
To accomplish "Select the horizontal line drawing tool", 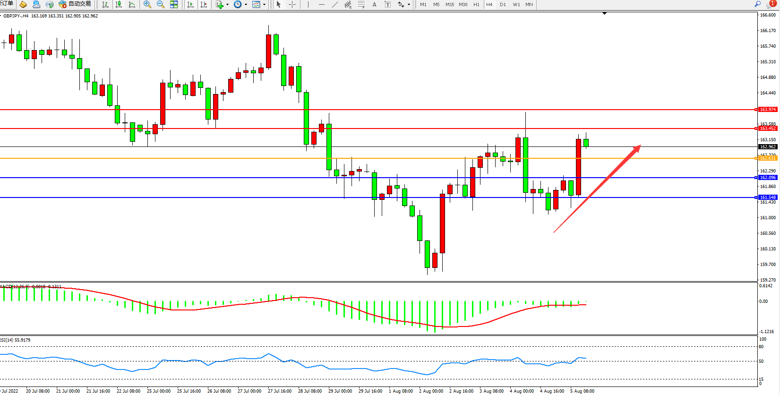I will (322, 4).
